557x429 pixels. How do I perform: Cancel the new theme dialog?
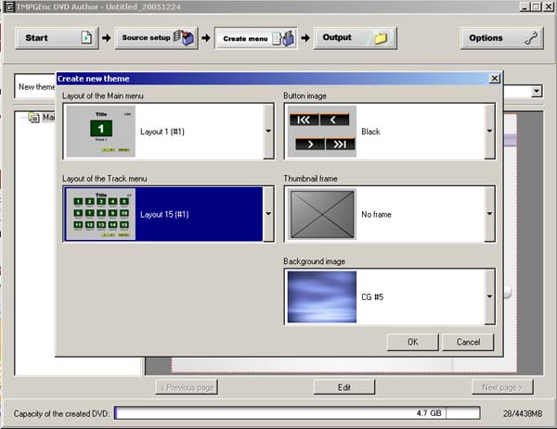coord(468,342)
